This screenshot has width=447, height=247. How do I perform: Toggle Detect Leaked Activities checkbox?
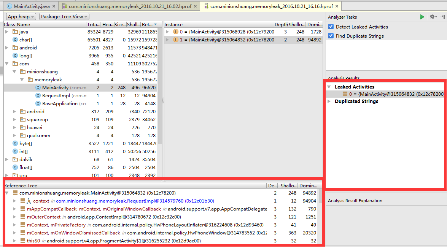coord(331,27)
